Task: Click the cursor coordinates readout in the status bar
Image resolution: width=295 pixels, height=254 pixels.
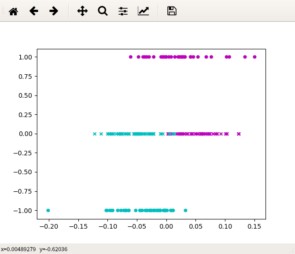Action: pos(34,249)
